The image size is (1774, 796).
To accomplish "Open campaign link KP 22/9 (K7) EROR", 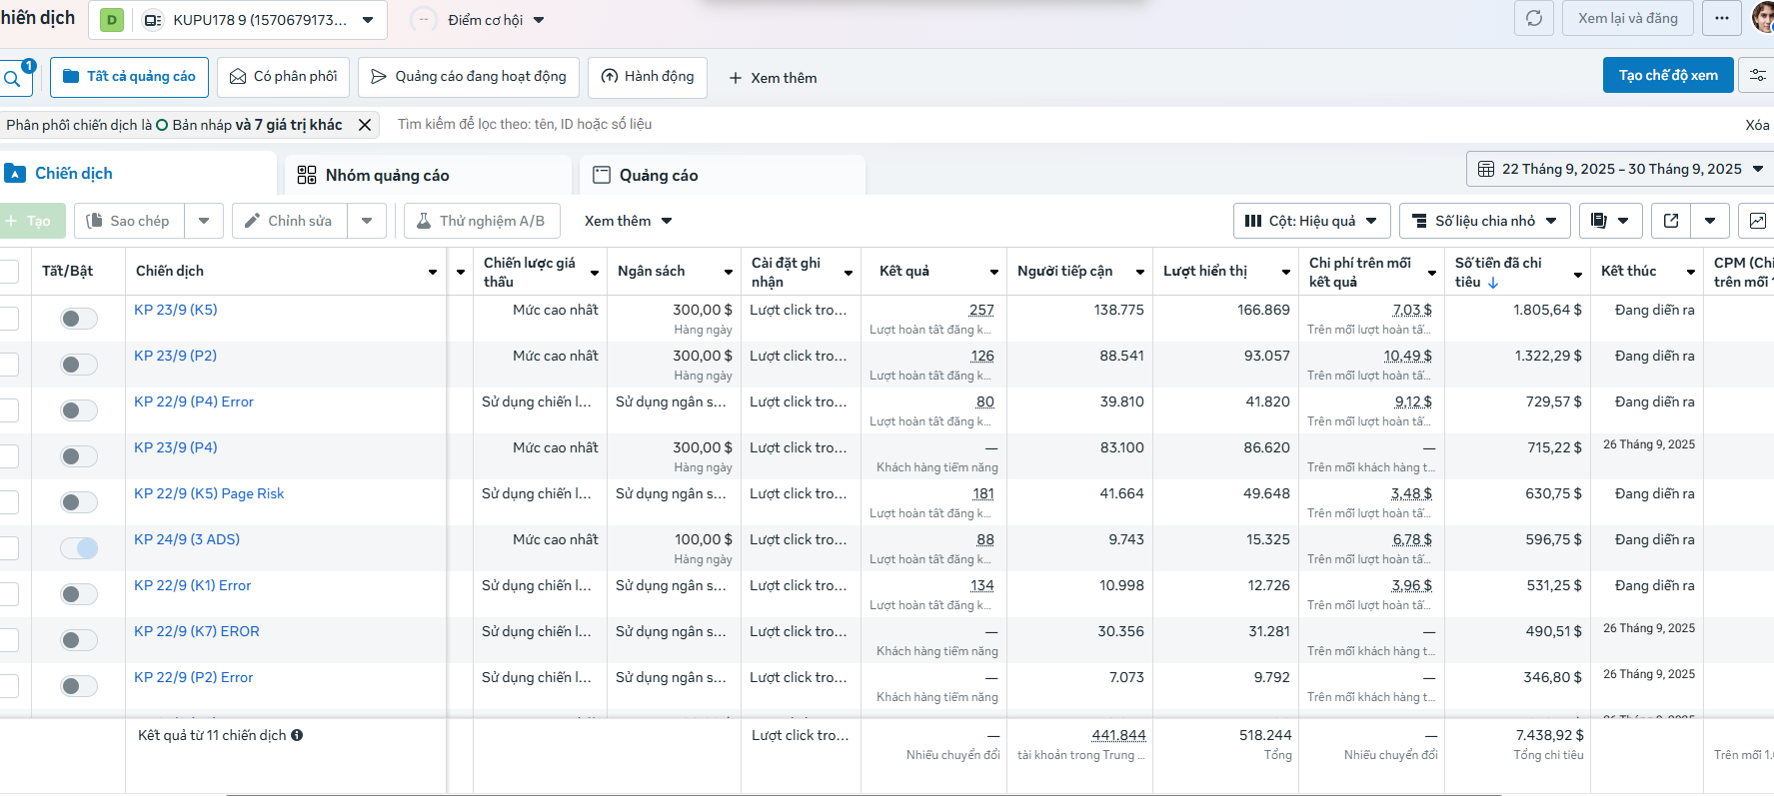I will (197, 631).
